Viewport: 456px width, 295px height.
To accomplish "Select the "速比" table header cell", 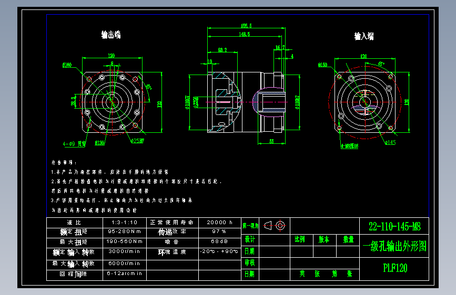I will click(x=74, y=223).
